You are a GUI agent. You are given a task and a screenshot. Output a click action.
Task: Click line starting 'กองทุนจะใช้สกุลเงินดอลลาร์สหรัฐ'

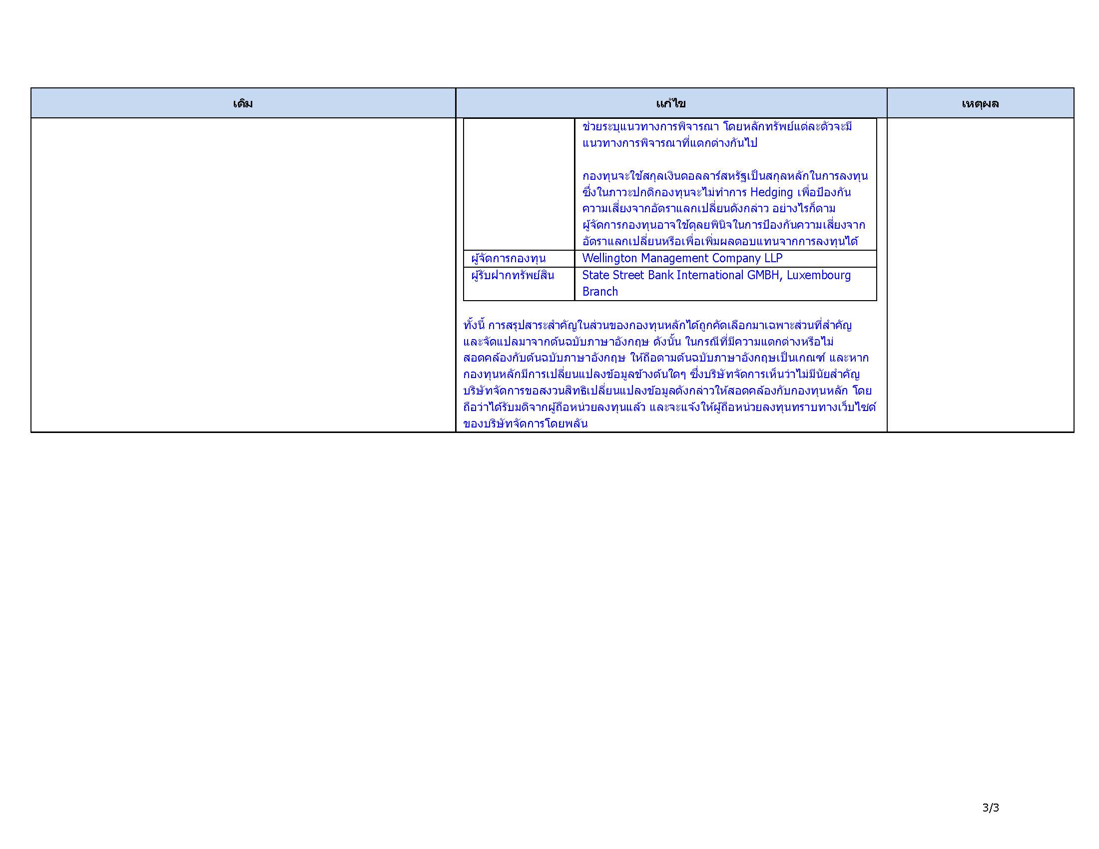click(725, 176)
